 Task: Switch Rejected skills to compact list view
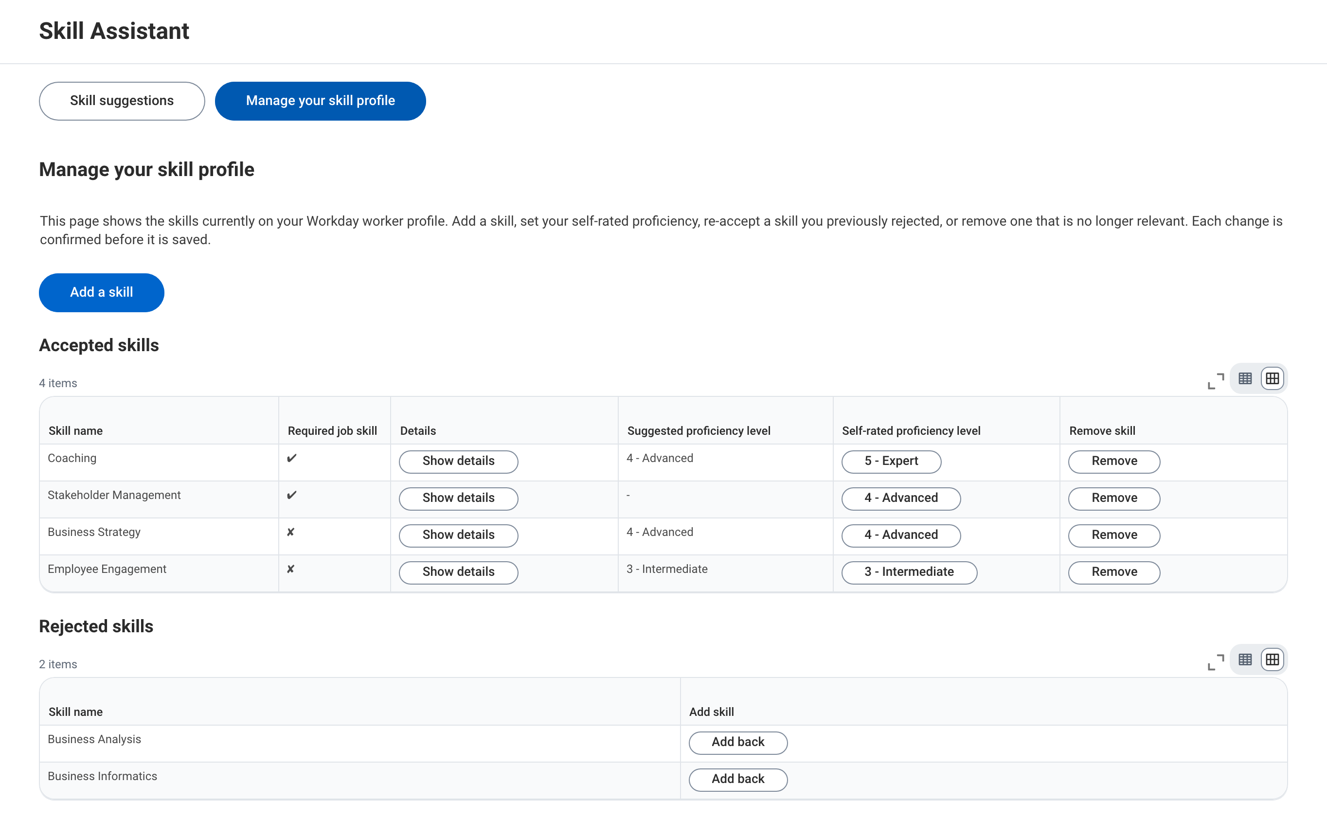(1245, 660)
